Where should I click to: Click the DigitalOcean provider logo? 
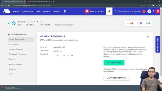(14, 23)
